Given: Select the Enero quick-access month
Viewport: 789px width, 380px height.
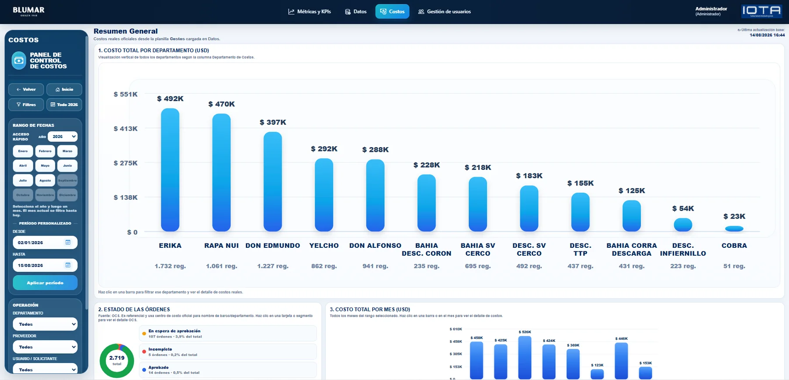Looking at the screenshot, I should [x=23, y=151].
